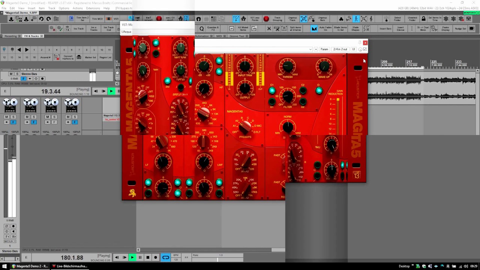The image size is (480, 270).
Task: Click the undo arrow in main toolbar
Action: [x=41, y=19]
